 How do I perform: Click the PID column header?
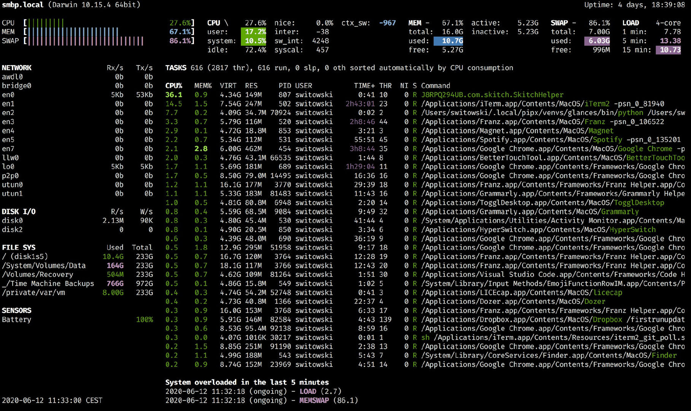(284, 86)
